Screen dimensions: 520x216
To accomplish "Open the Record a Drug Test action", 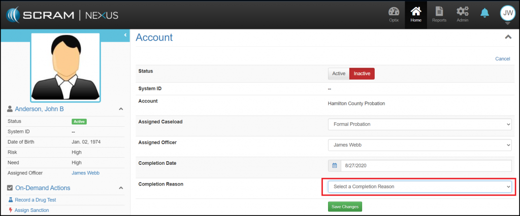I will pyautogui.click(x=35, y=200).
